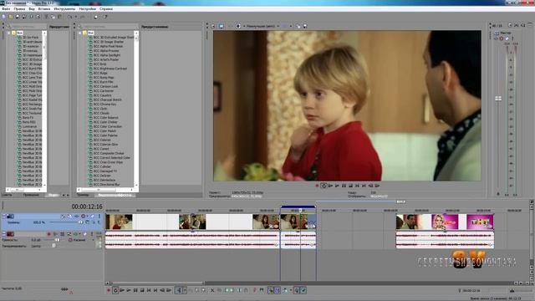Image resolution: width=535 pixels, height=301 pixels.
Task: Select BCC Chroma Key effect
Action: point(105,104)
